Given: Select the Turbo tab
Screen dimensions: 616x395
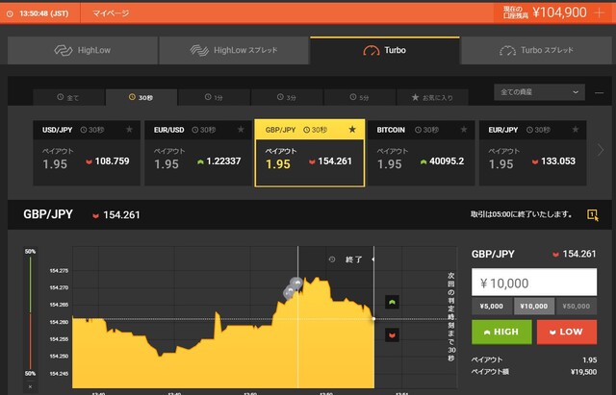Looking at the screenshot, I should pos(385,51).
